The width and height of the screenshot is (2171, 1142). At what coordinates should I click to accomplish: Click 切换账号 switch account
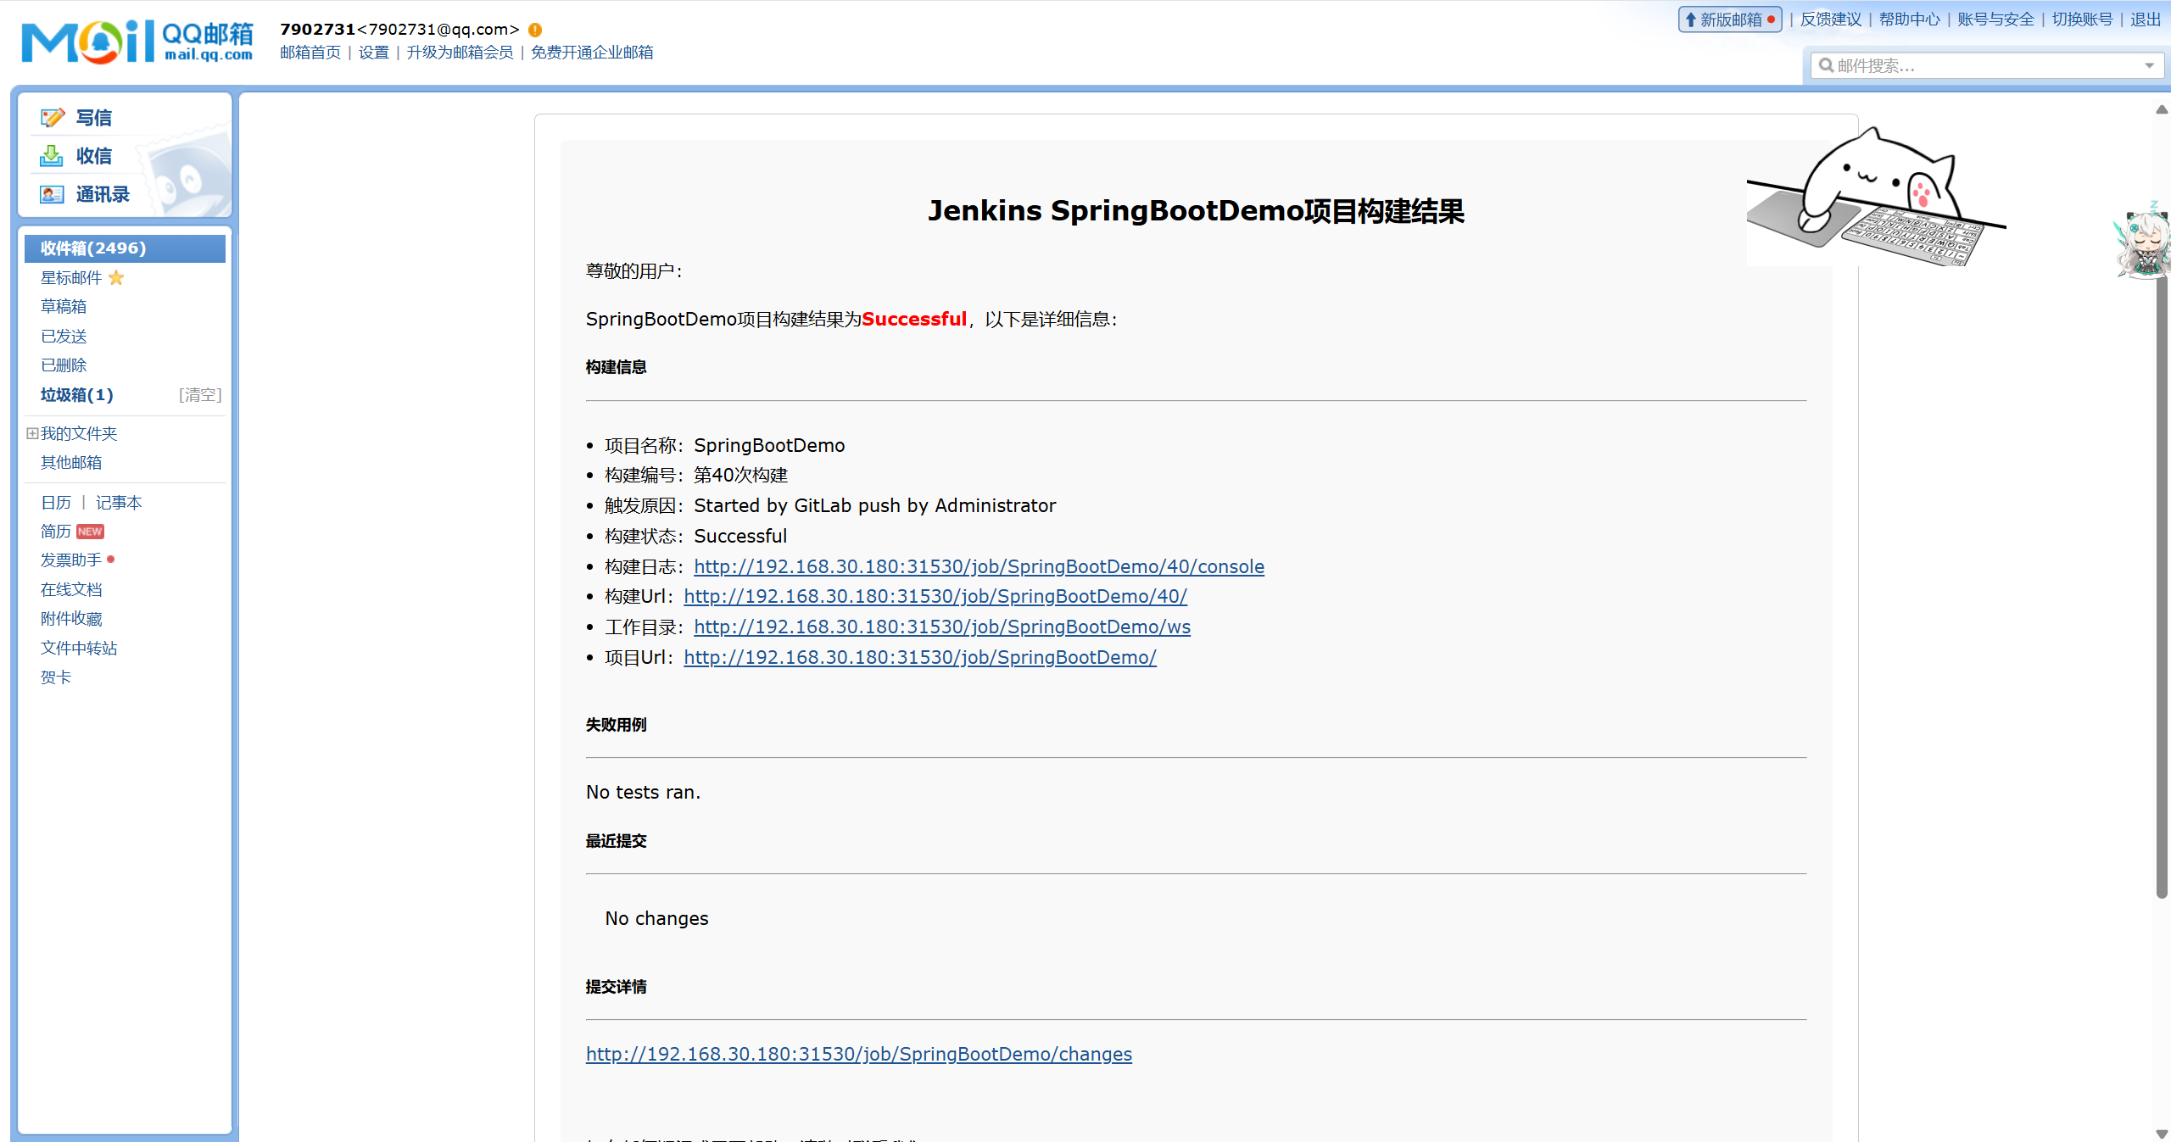click(2083, 19)
